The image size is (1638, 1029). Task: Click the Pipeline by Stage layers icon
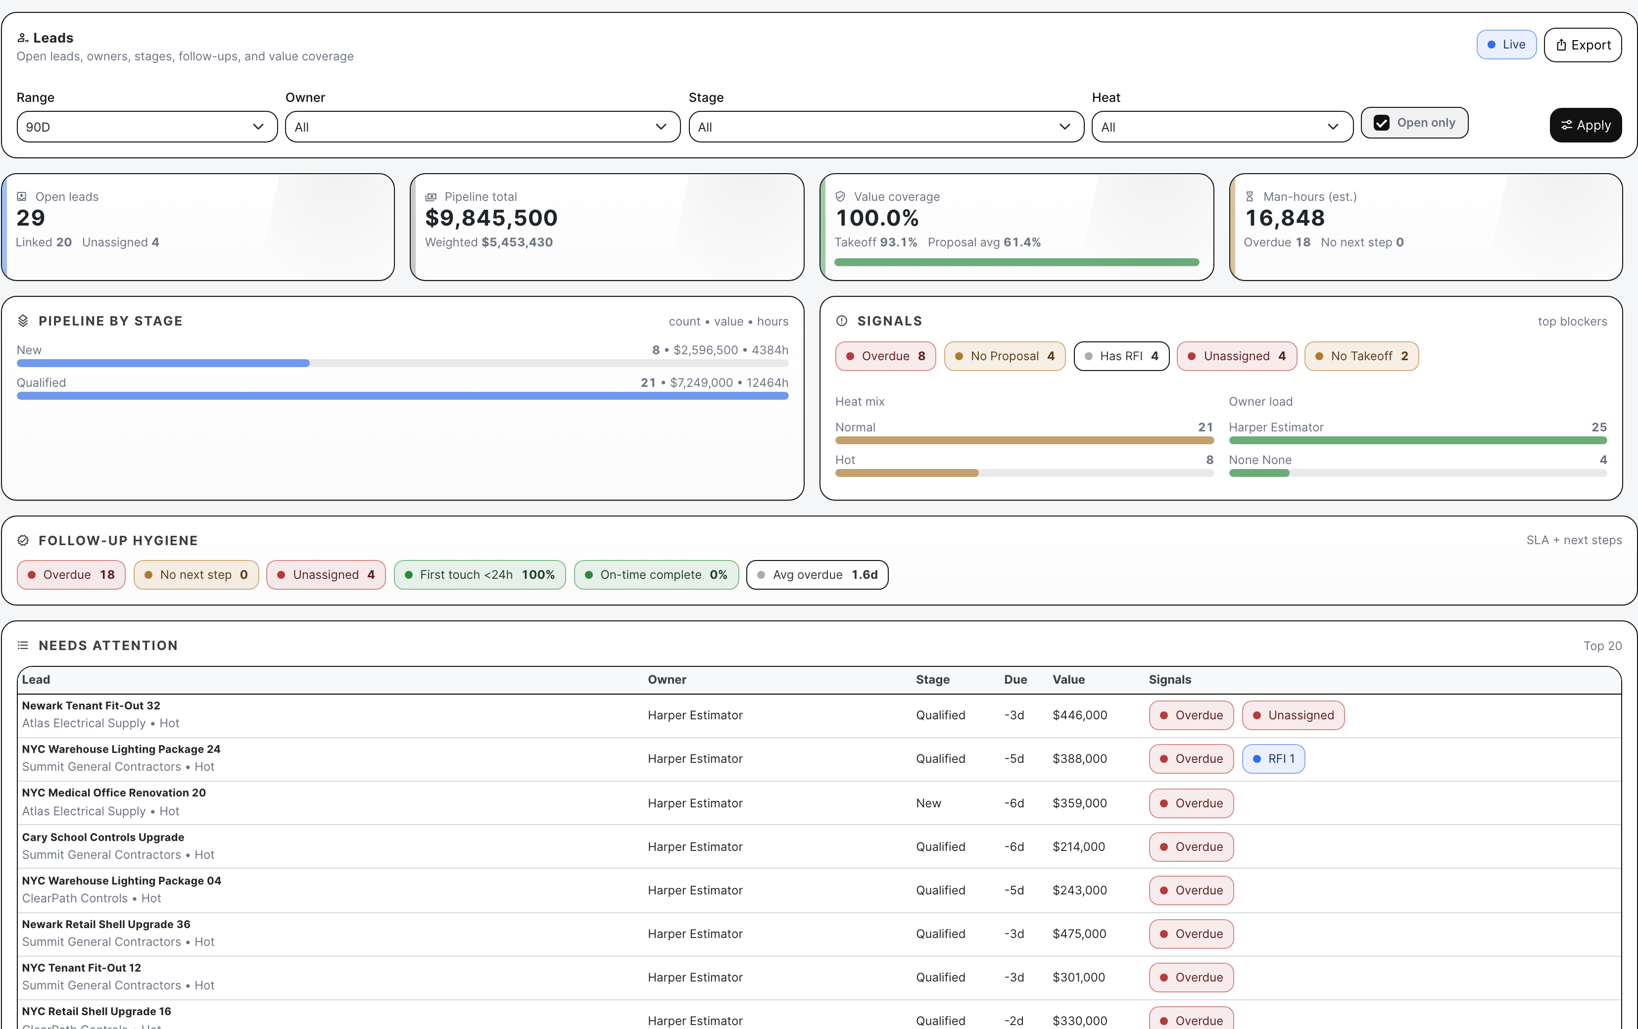tap(23, 321)
